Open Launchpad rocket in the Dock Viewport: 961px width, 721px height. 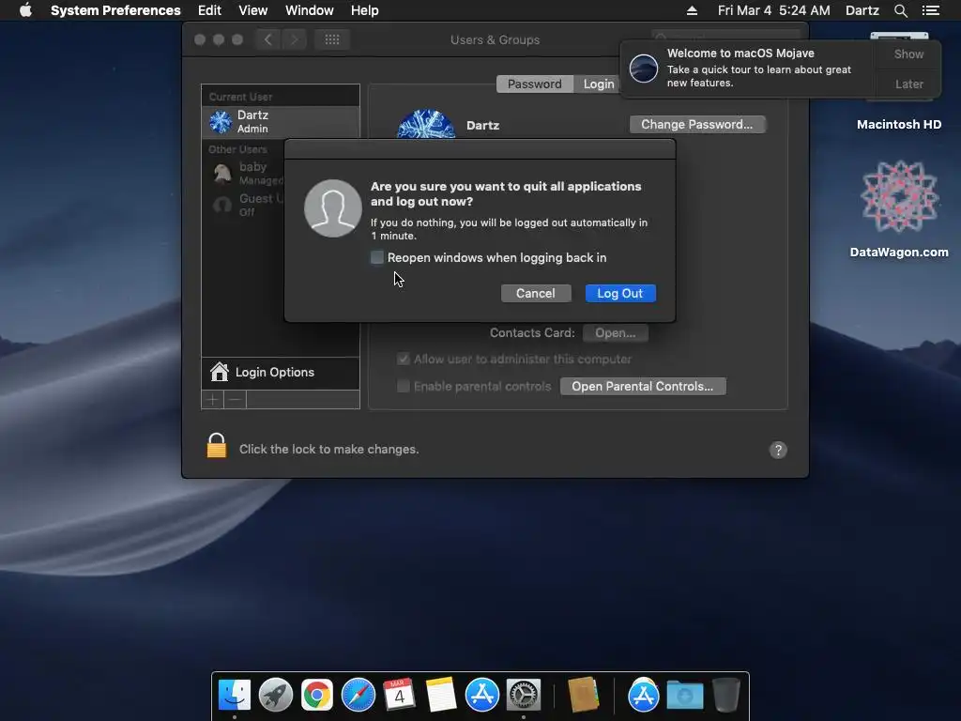pos(276,695)
